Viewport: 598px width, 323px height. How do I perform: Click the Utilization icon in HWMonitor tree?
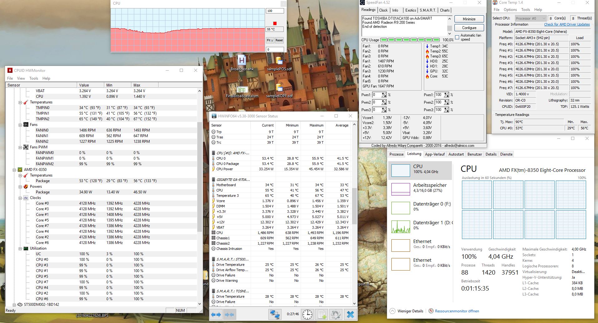click(x=26, y=248)
